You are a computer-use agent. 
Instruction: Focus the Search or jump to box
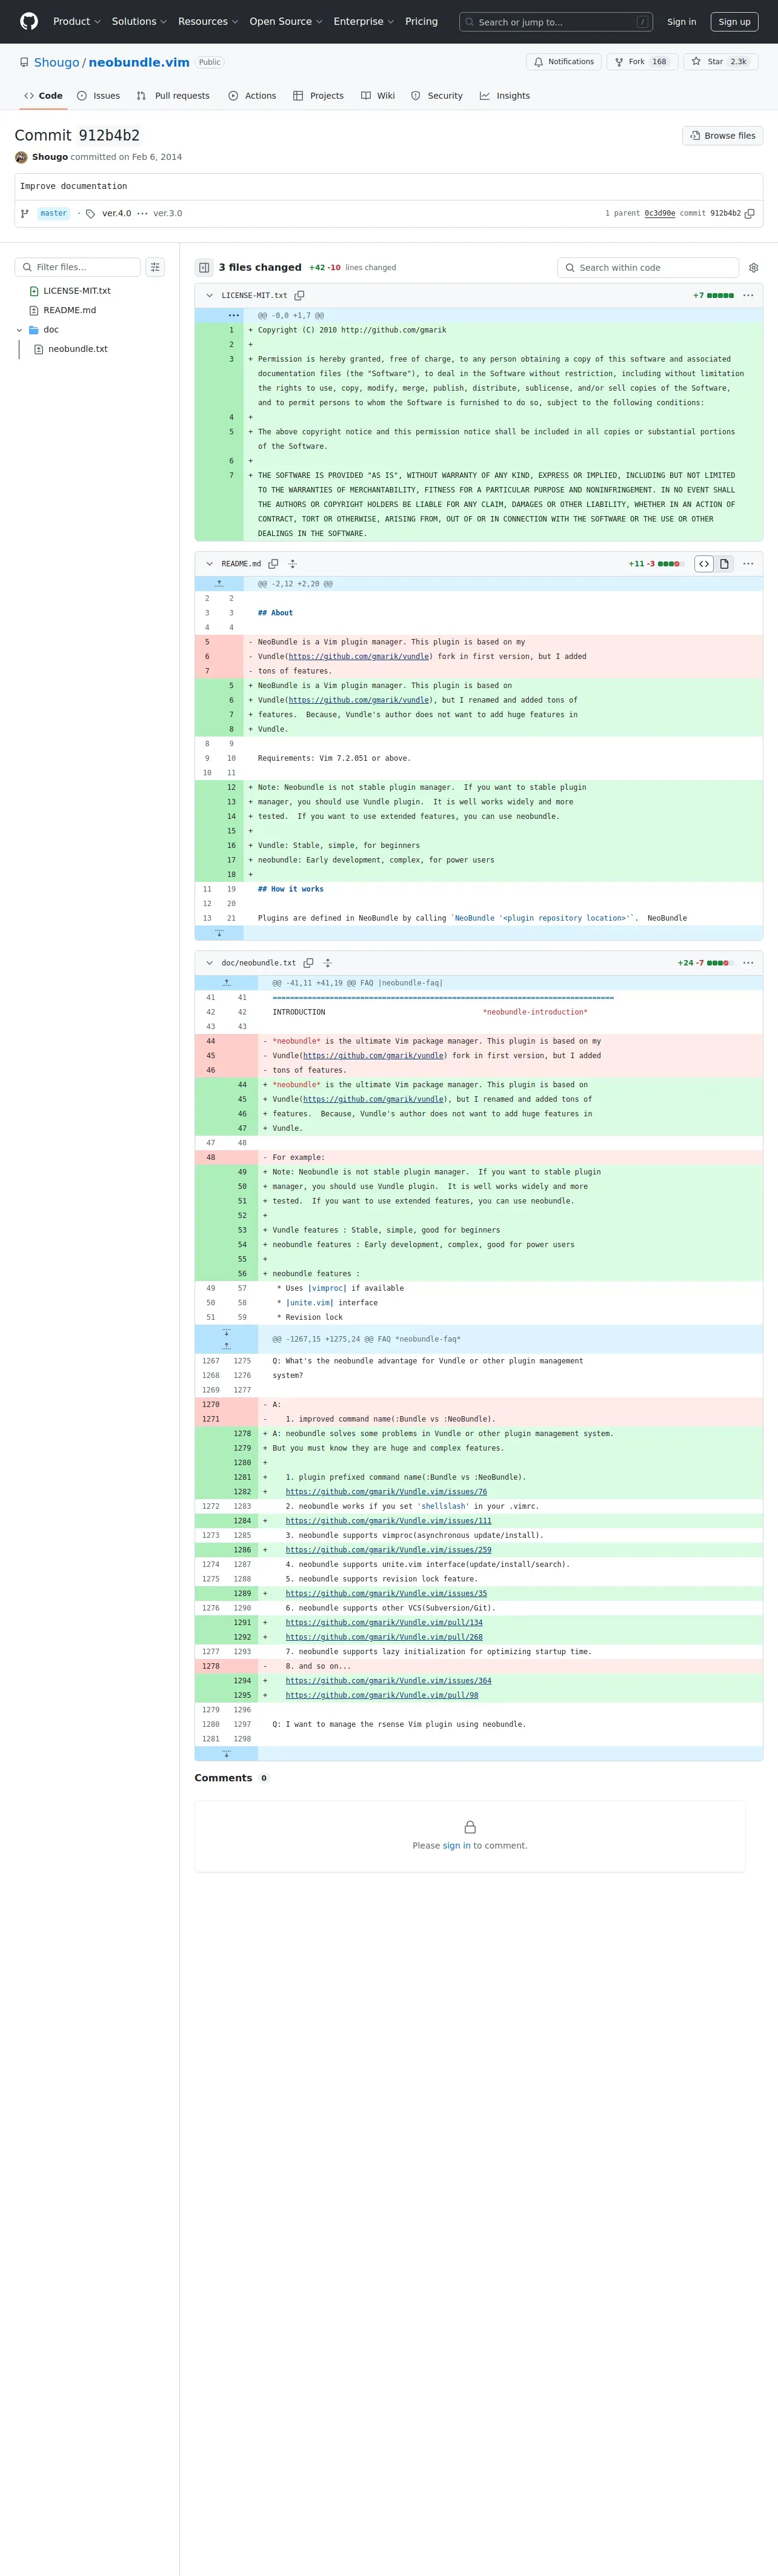point(556,22)
